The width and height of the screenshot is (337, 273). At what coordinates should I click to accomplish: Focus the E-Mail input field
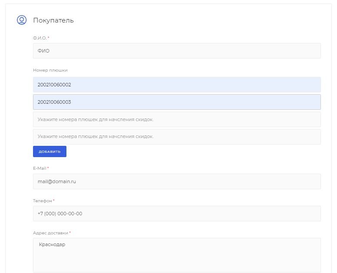[177, 181]
